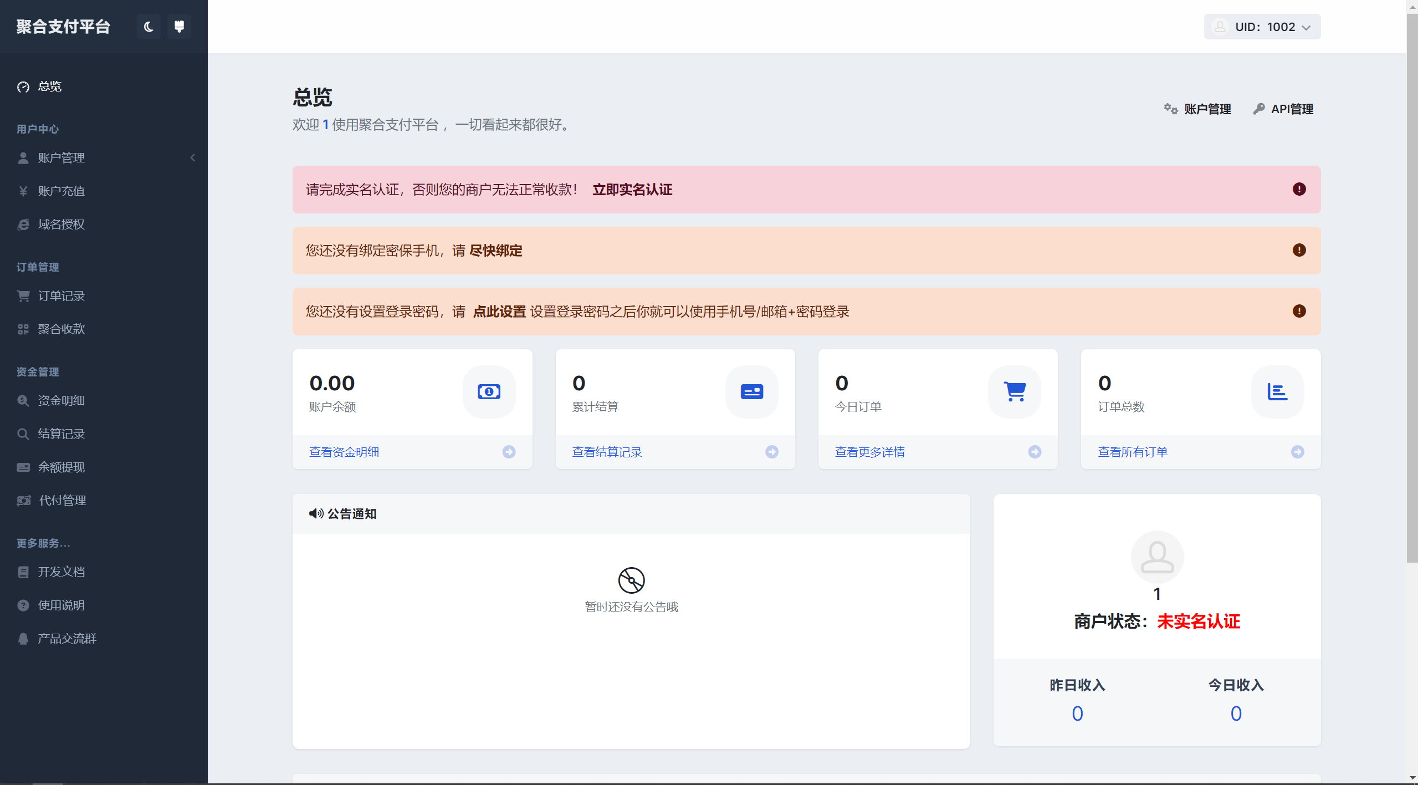Click 查看资金明细 expand button
This screenshot has height=785, width=1418.
(511, 451)
